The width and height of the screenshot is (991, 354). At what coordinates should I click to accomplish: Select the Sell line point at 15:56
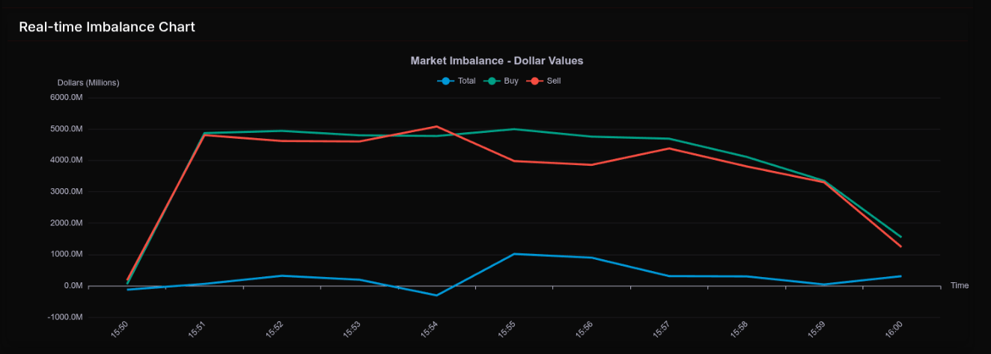pyautogui.click(x=591, y=164)
